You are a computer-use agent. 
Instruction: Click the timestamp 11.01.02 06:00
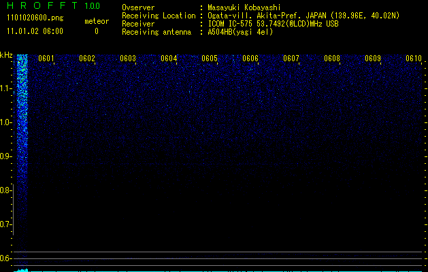tap(35, 31)
